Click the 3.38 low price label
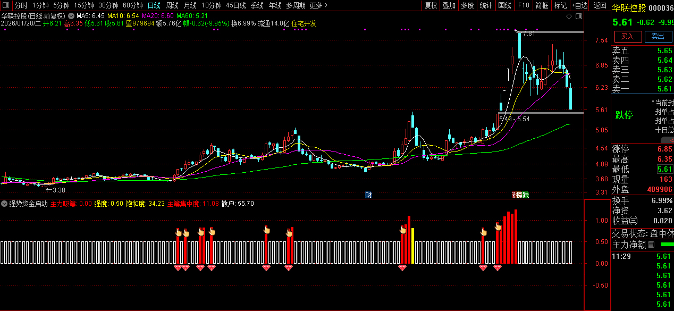 coord(58,190)
